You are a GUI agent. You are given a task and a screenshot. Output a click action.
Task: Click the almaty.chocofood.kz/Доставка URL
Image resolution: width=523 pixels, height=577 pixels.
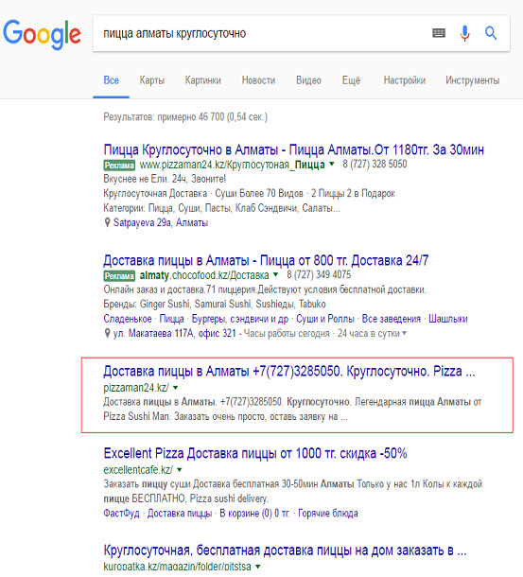click(x=204, y=275)
